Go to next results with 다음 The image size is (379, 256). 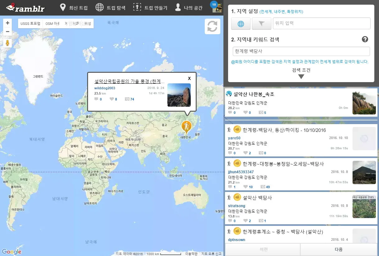[x=339, y=249]
